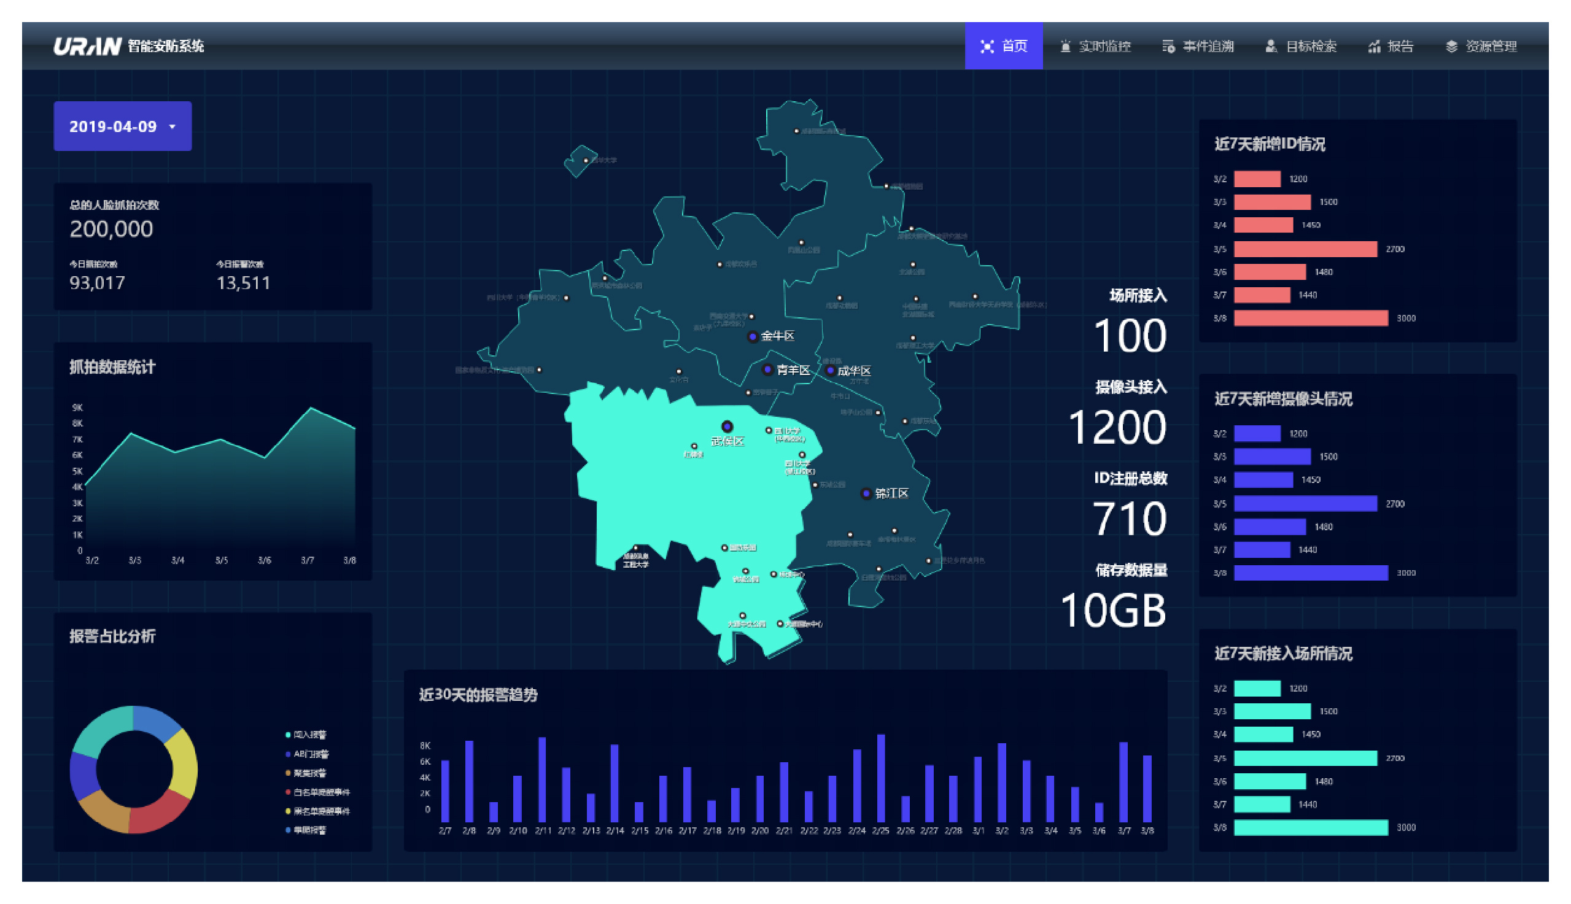Click the 青羊区 district label
The width and height of the screenshot is (1571, 904).
coord(793,371)
